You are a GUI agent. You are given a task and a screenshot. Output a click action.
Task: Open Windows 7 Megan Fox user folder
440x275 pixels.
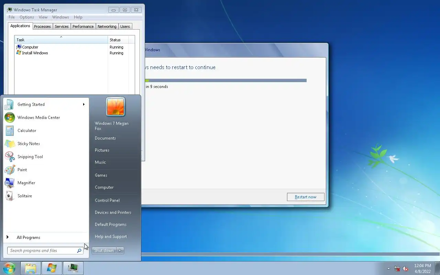tap(112, 126)
